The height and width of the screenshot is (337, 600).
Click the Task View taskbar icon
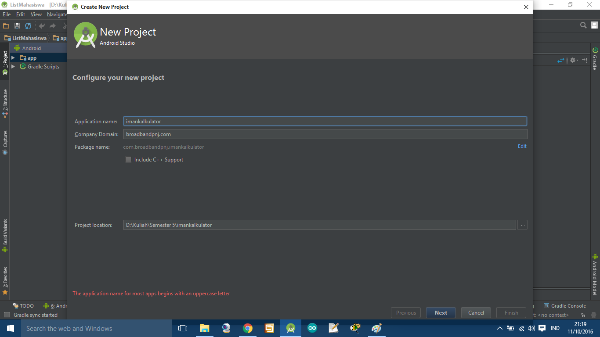pos(183,328)
